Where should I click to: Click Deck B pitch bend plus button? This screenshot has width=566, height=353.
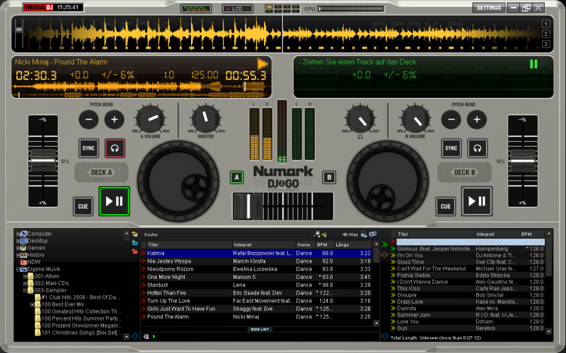(x=477, y=119)
